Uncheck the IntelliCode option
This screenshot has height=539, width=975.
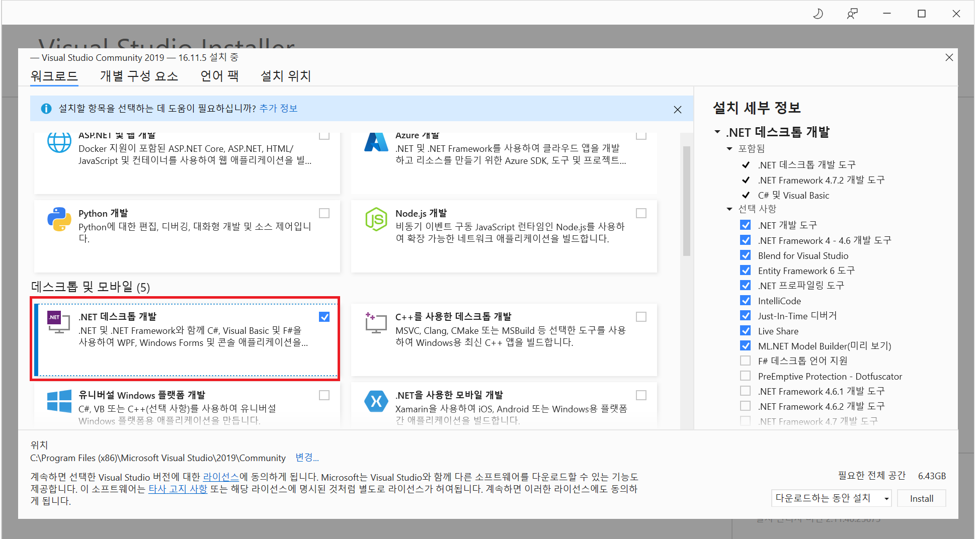tap(746, 300)
